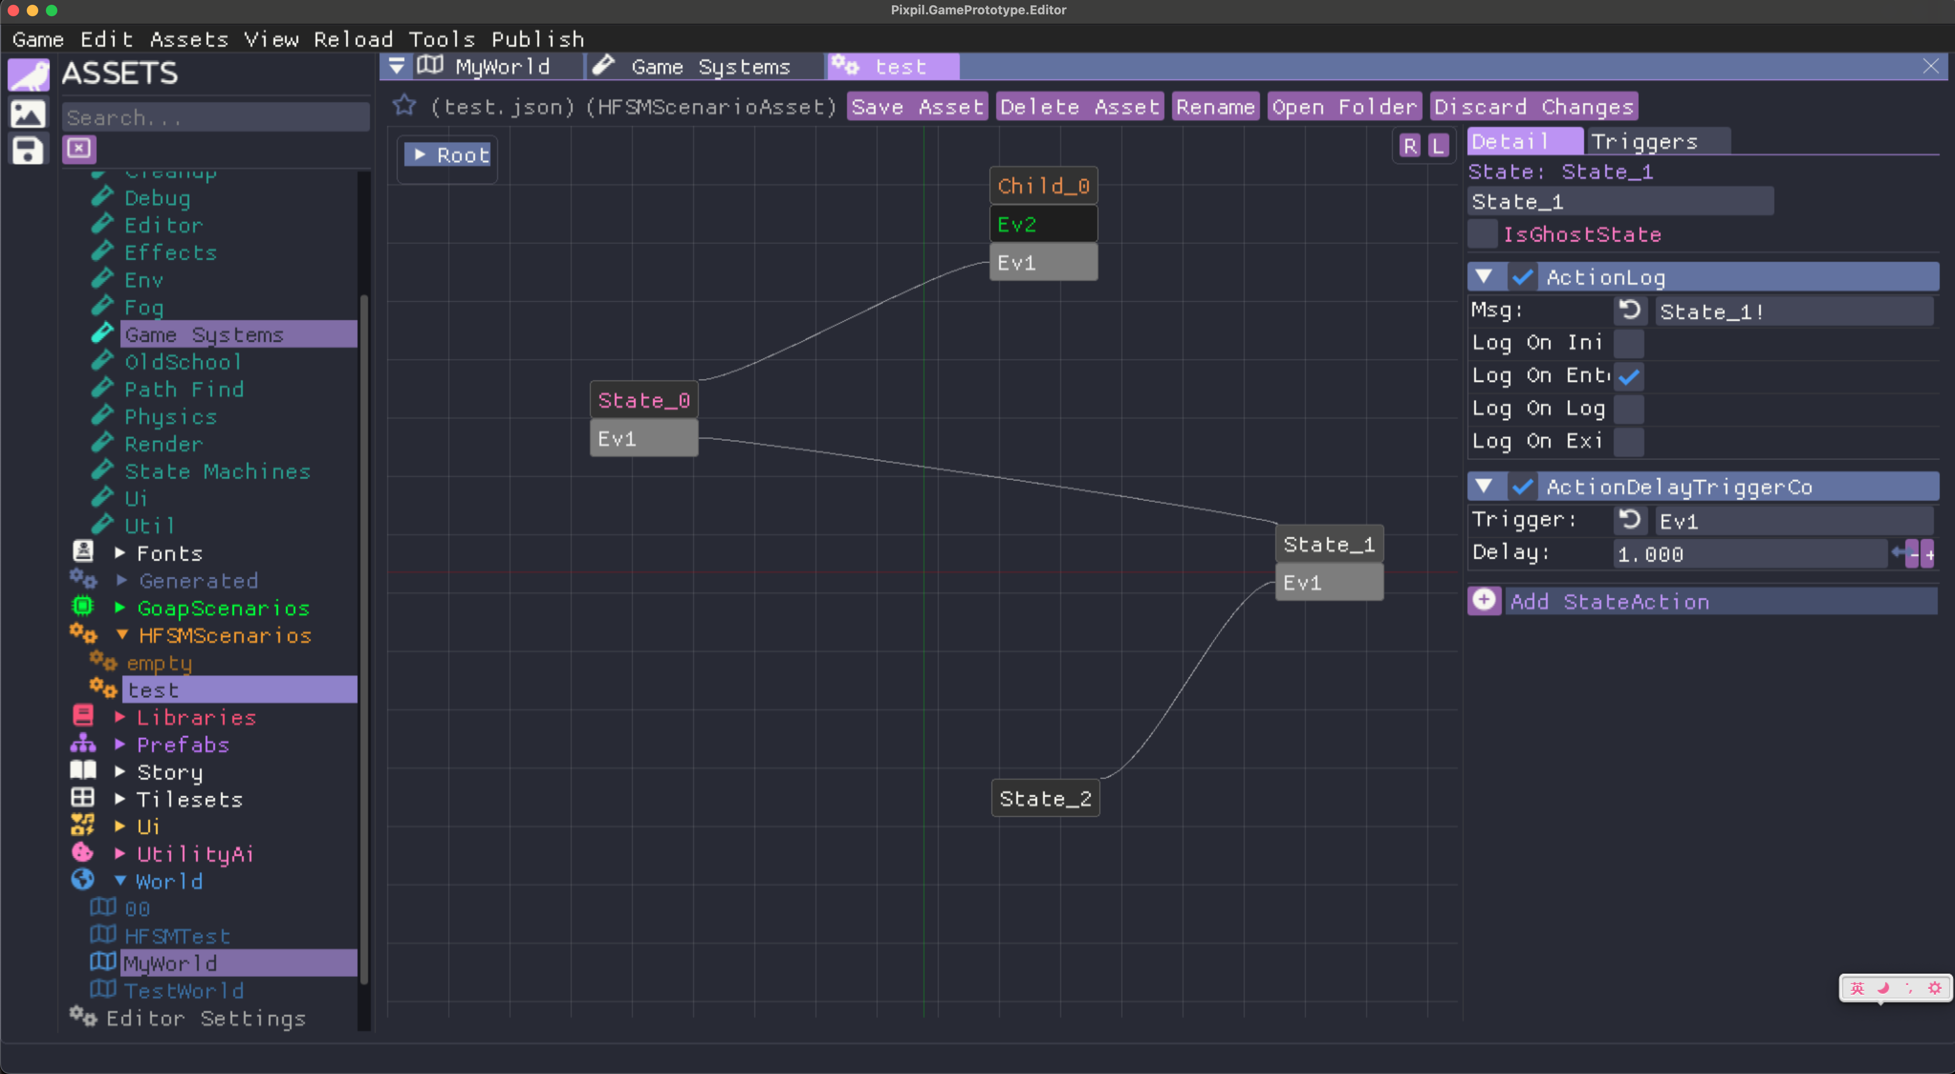Click the R button in graph canvas
Screen dimensions: 1955x1074
point(1410,145)
